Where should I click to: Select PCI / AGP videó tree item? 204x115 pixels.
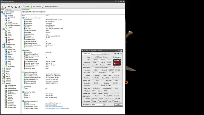[x=11, y=51]
